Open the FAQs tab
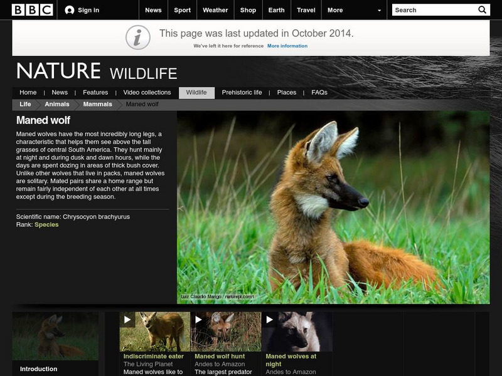 pos(319,92)
